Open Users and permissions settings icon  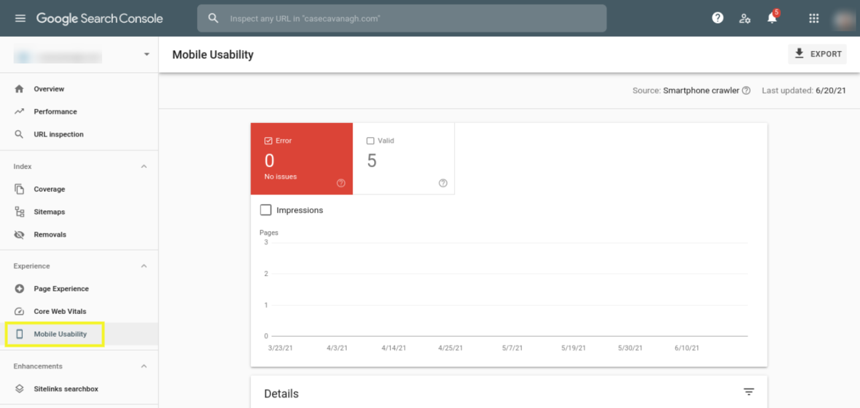745,18
